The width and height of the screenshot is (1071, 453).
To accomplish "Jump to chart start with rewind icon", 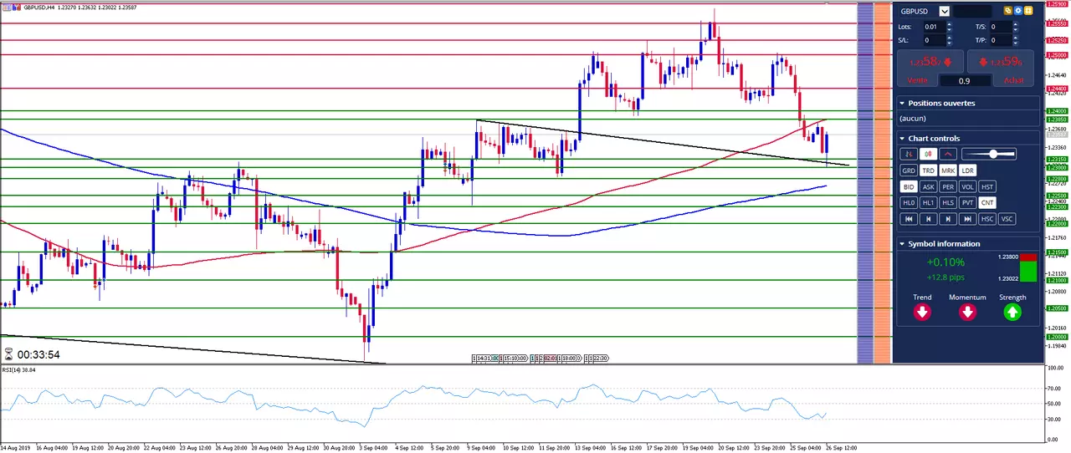I will coord(909,219).
